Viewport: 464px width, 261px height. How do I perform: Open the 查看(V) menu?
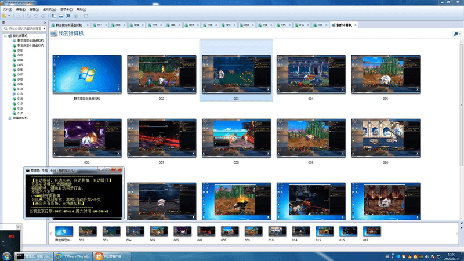pos(34,9)
